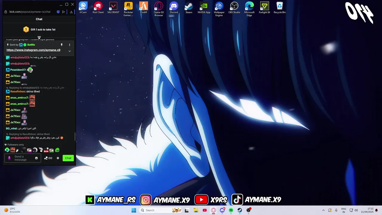
Task: Select the FiveM desktop icon
Action: coord(144,8)
